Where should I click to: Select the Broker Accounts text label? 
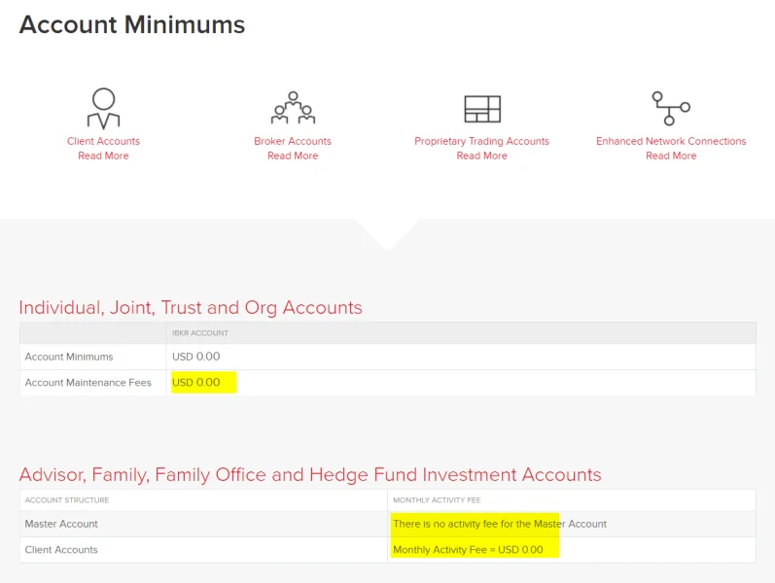(293, 141)
